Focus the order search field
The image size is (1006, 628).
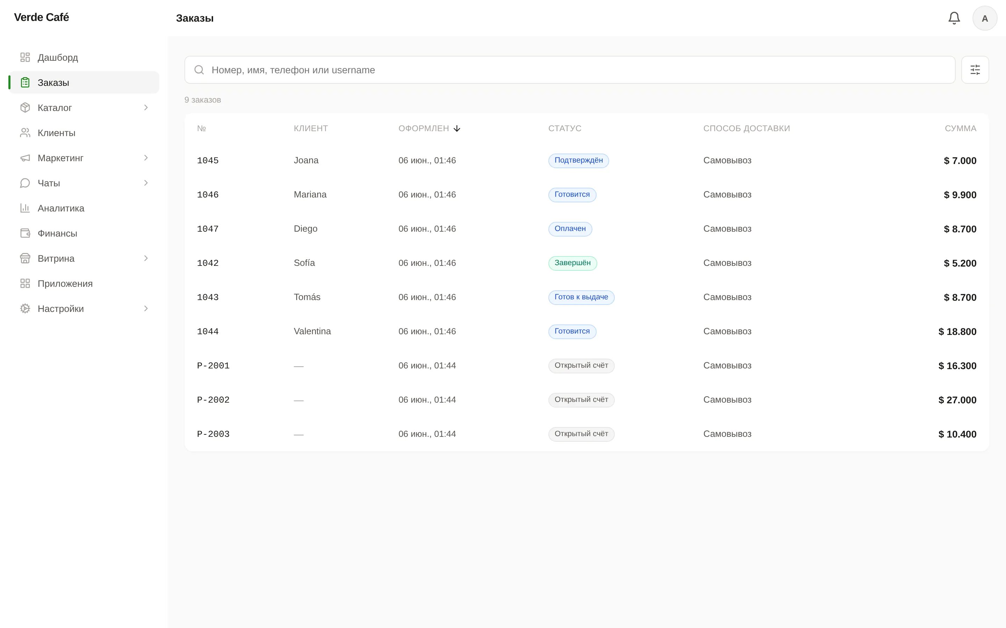(x=569, y=70)
